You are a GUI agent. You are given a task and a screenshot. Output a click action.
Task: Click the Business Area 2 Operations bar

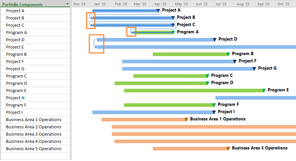click(x=204, y=127)
